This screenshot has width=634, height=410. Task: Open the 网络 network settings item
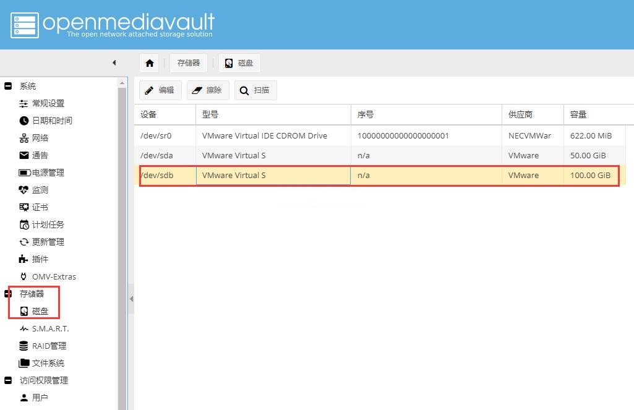(40, 138)
